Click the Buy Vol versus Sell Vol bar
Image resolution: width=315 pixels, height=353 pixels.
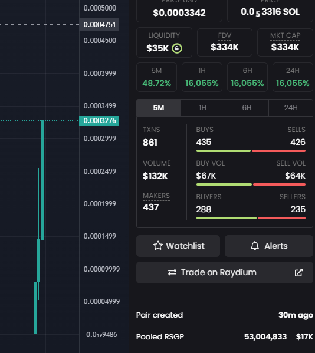(x=251, y=184)
